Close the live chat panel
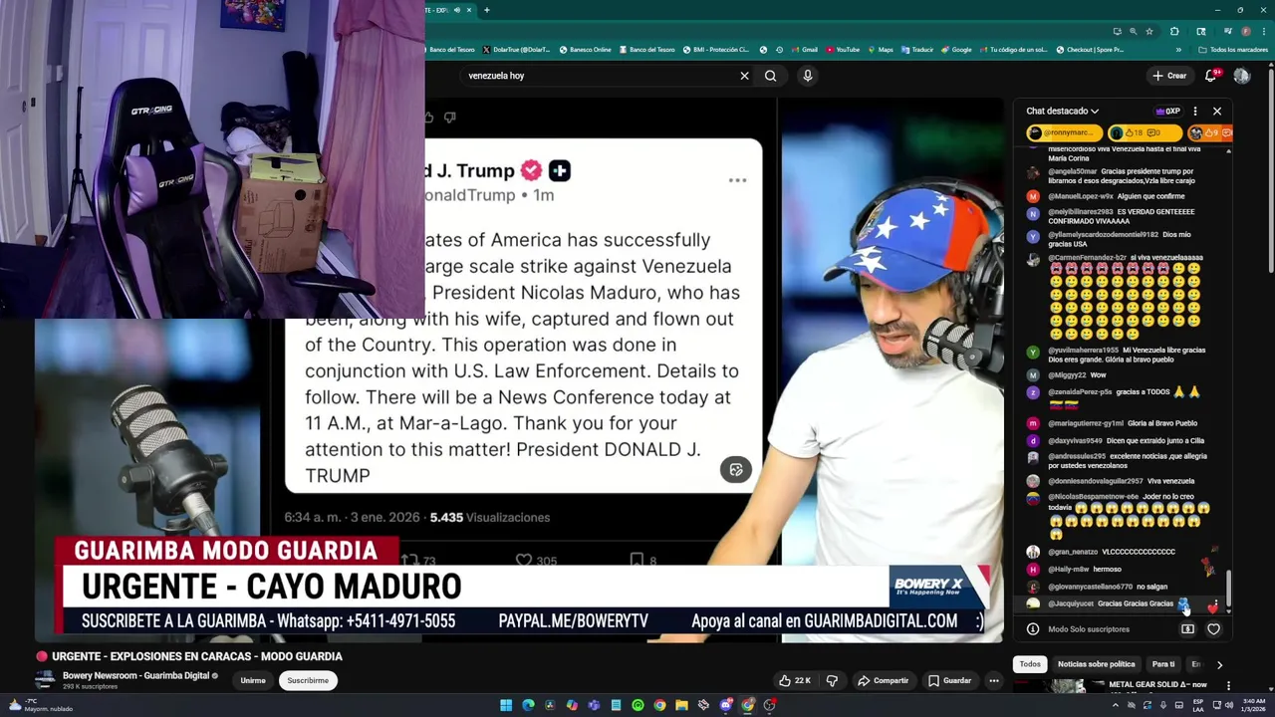 click(x=1217, y=112)
